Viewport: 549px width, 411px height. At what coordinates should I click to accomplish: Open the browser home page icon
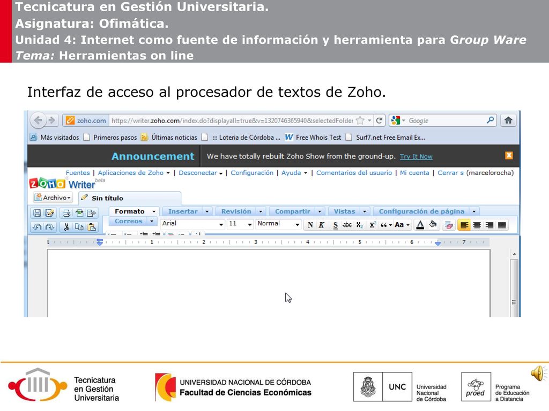pos(508,120)
